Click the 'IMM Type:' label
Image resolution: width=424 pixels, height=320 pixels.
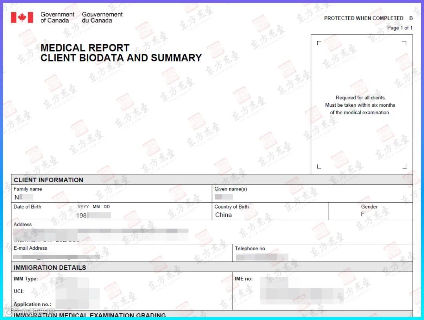pos(26,279)
